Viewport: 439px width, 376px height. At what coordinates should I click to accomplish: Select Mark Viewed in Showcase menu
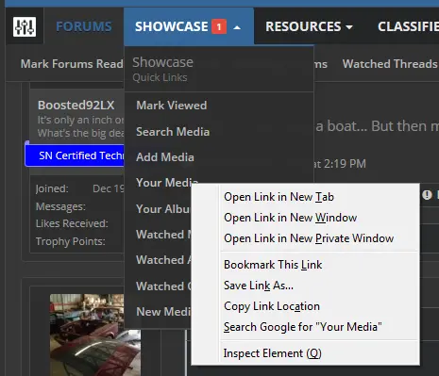[172, 106]
